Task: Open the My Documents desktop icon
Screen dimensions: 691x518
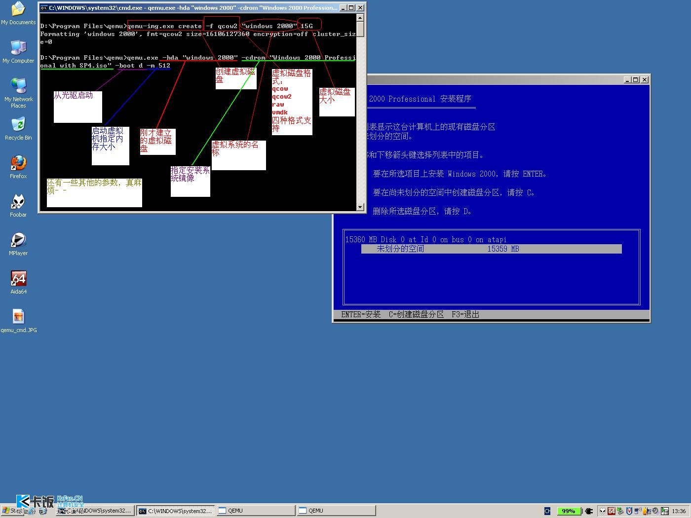Action: coord(18,14)
